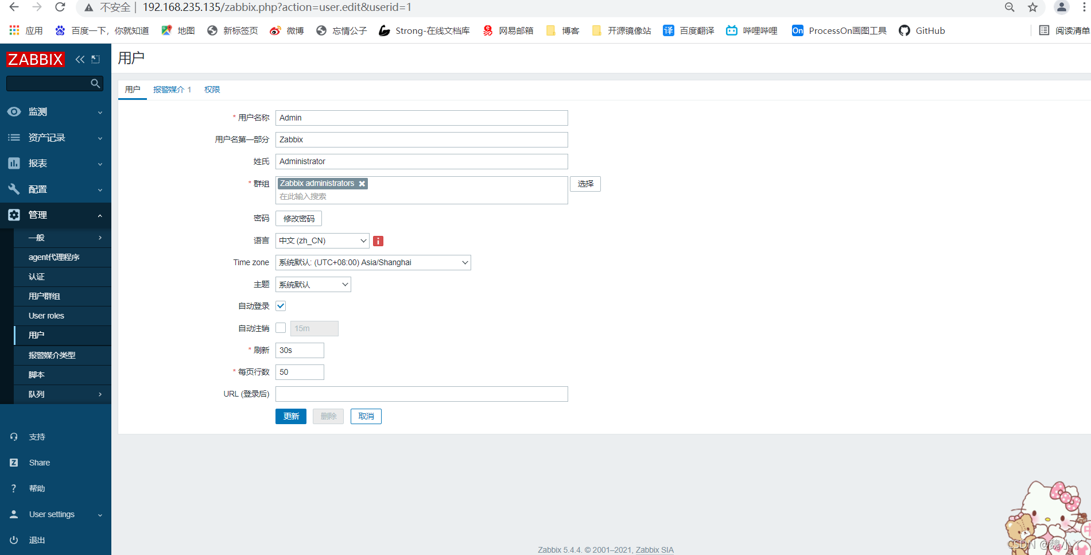Viewport: 1091px width, 555px height.
Task: Click the Share Z icon
Action: [x=14, y=463]
